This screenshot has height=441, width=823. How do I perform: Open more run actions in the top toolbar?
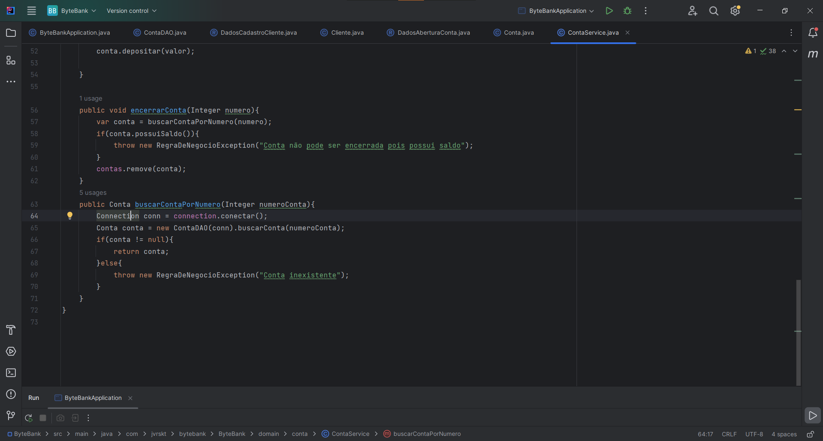(646, 11)
